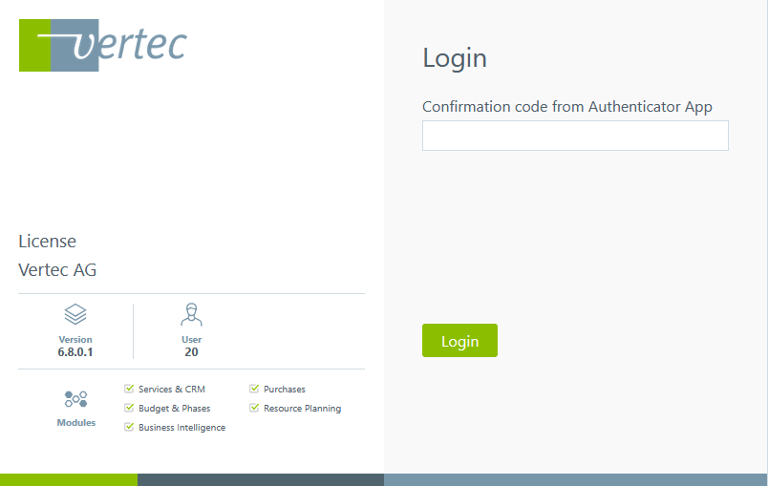The image size is (768, 486).
Task: Click the user count 20
Action: pyautogui.click(x=192, y=352)
